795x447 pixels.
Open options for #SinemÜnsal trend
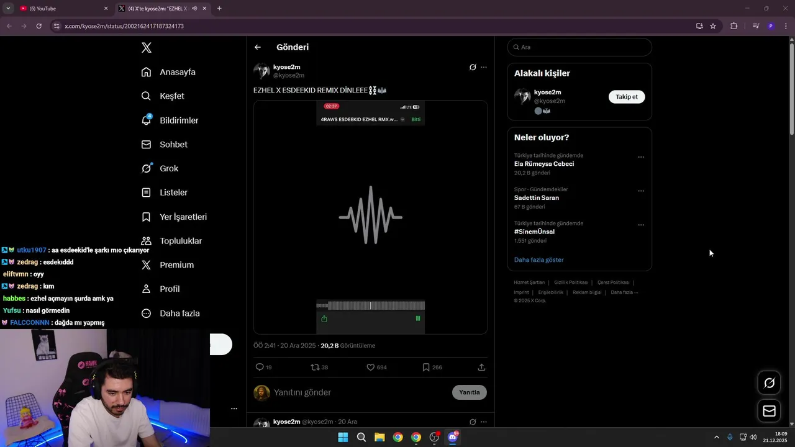click(x=641, y=225)
